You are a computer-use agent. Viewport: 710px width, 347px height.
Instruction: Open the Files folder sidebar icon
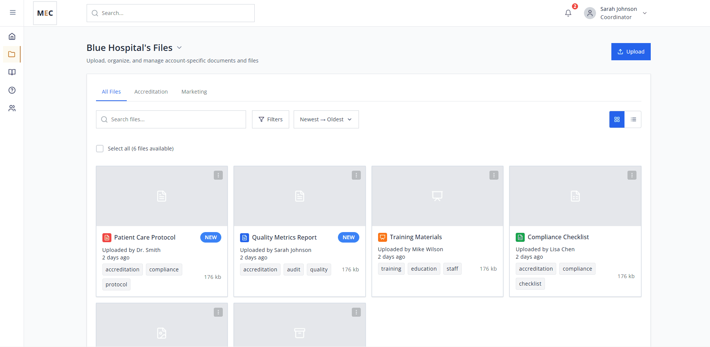point(12,54)
